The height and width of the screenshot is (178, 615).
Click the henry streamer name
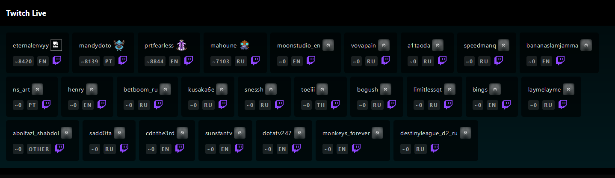(76, 89)
